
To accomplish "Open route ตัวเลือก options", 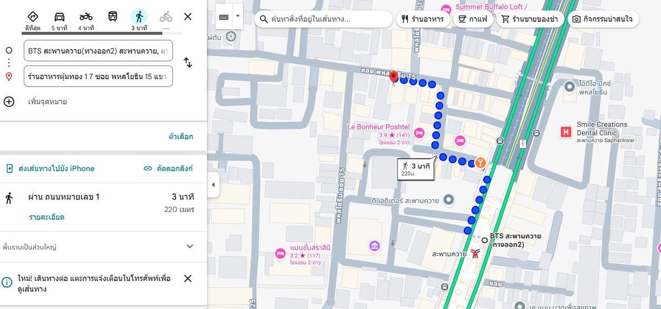I will click(181, 137).
